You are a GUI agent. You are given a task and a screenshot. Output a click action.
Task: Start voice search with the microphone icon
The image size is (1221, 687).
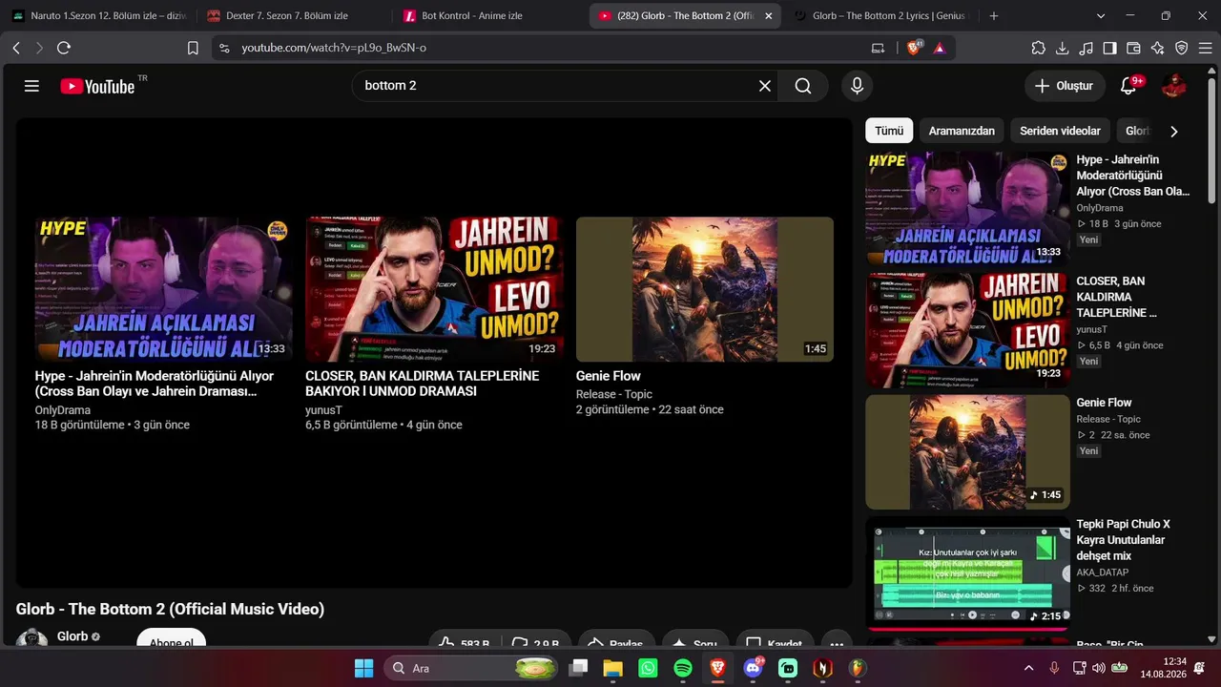(857, 86)
